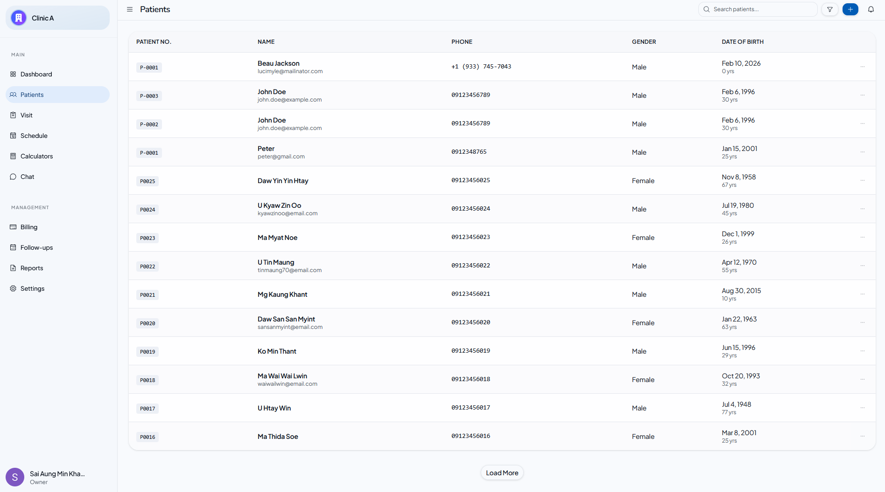Open Sai Aung Min Kha... Owner profile
This screenshot has height=492, width=885.
(x=58, y=477)
